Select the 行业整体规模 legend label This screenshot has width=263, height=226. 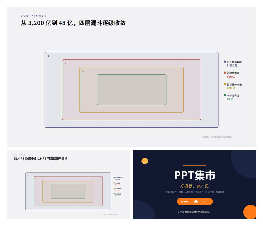[234, 62]
